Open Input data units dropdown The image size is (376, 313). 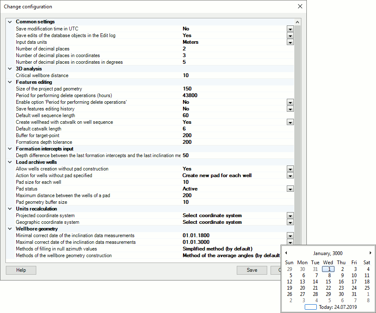pos(290,43)
